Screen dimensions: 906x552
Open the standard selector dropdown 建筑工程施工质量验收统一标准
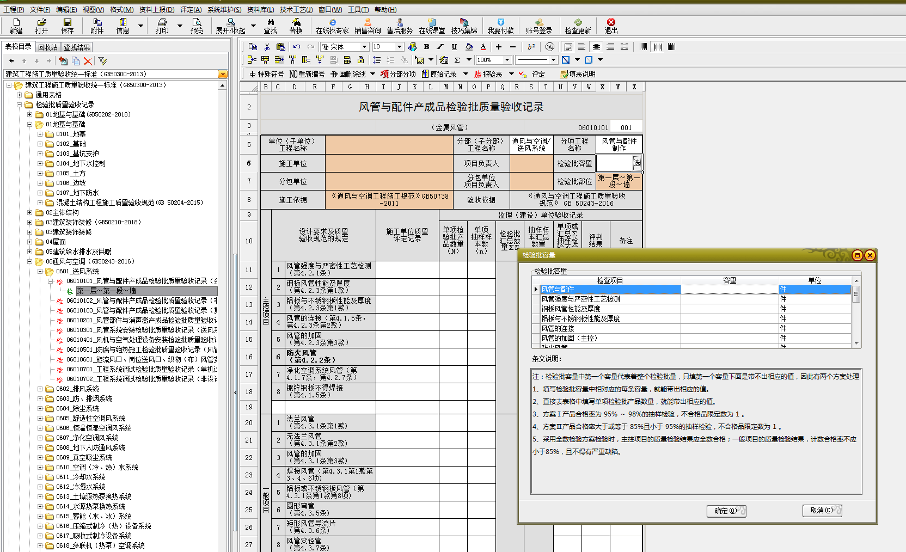pyautogui.click(x=223, y=74)
